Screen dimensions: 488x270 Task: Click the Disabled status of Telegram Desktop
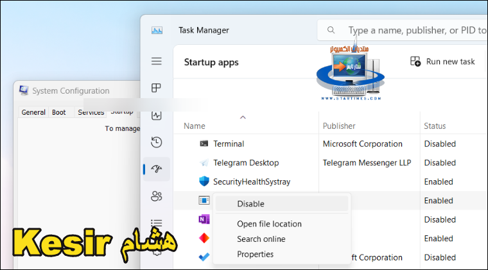tap(440, 163)
